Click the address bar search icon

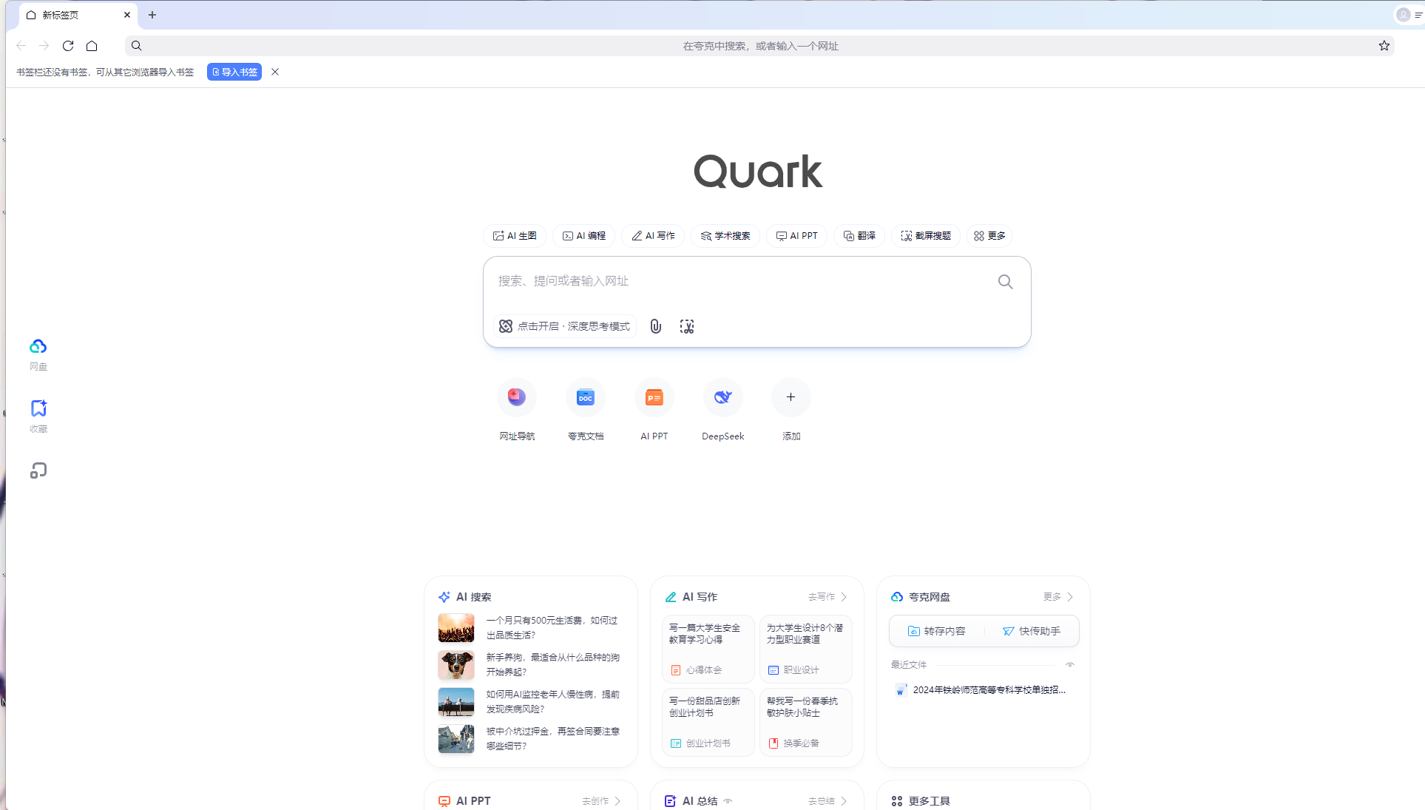point(137,46)
